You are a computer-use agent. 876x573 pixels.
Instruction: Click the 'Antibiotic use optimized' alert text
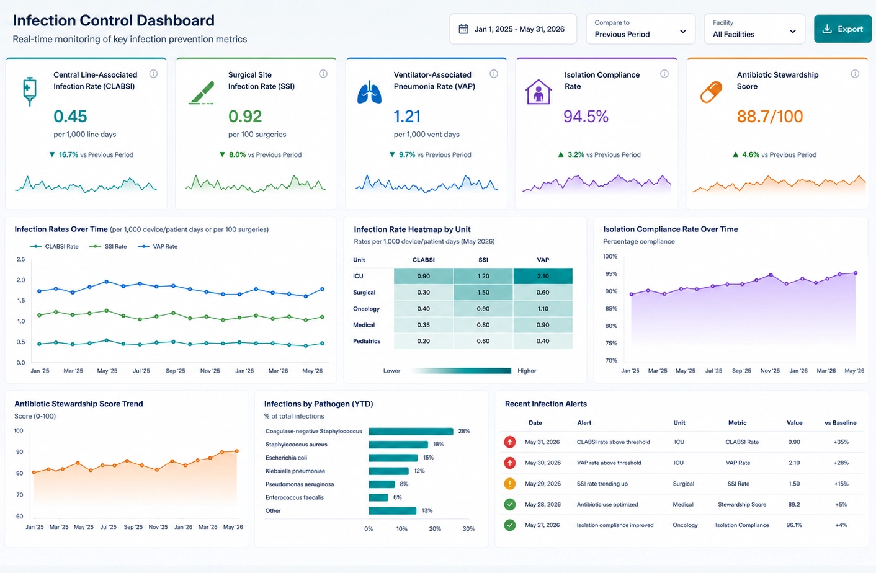point(607,504)
